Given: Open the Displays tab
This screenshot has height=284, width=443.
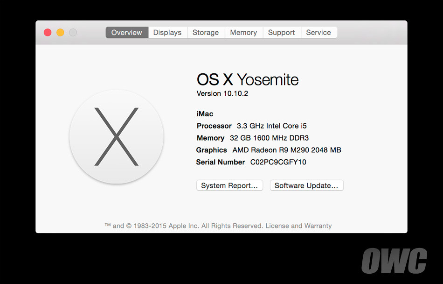Looking at the screenshot, I should [x=167, y=33].
